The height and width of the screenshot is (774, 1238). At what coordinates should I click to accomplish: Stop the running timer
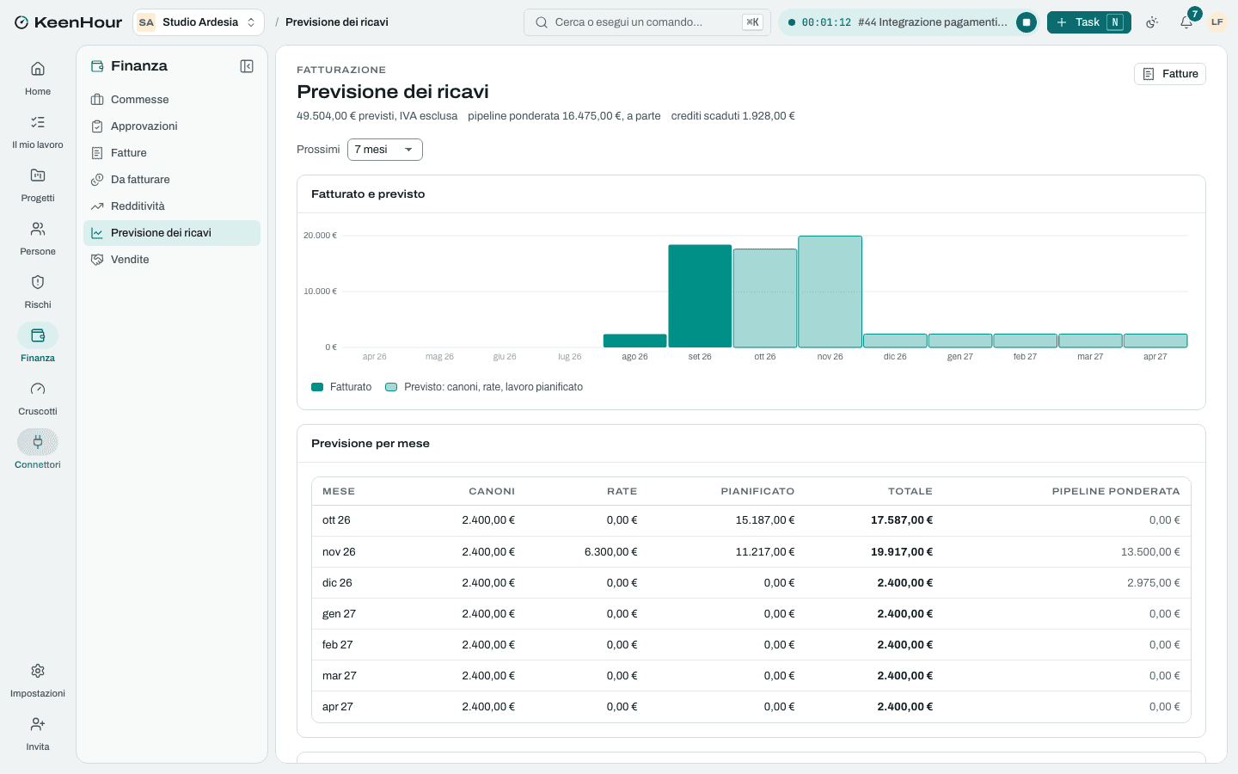coord(1027,22)
